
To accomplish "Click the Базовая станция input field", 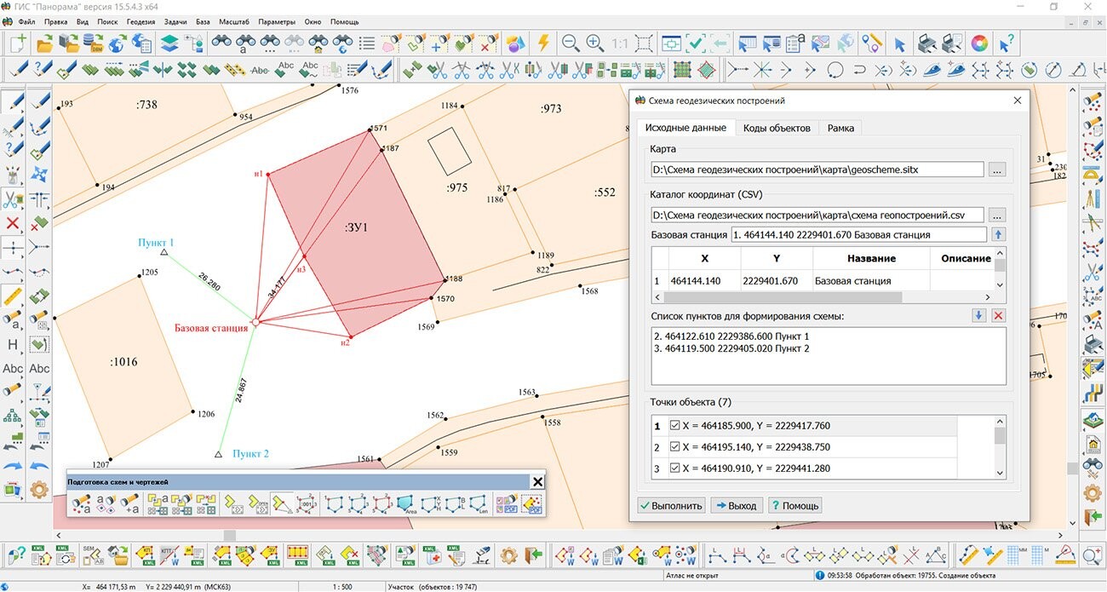I will click(x=857, y=234).
